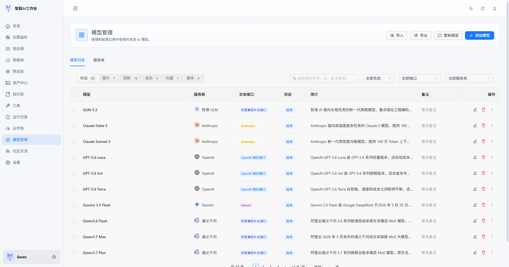Check the Qwen3.7 Max row checkbox
This screenshot has height=267, width=509.
(74, 237)
